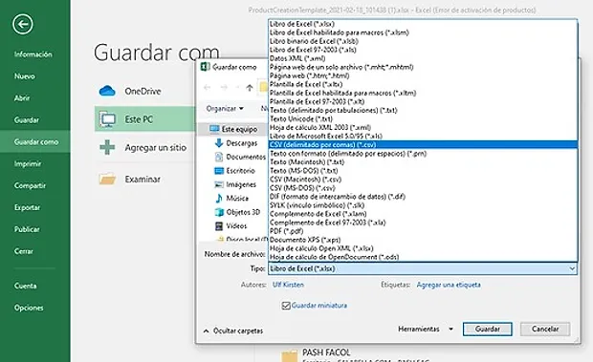Click the Agregar una etiqueta link

pyautogui.click(x=449, y=285)
